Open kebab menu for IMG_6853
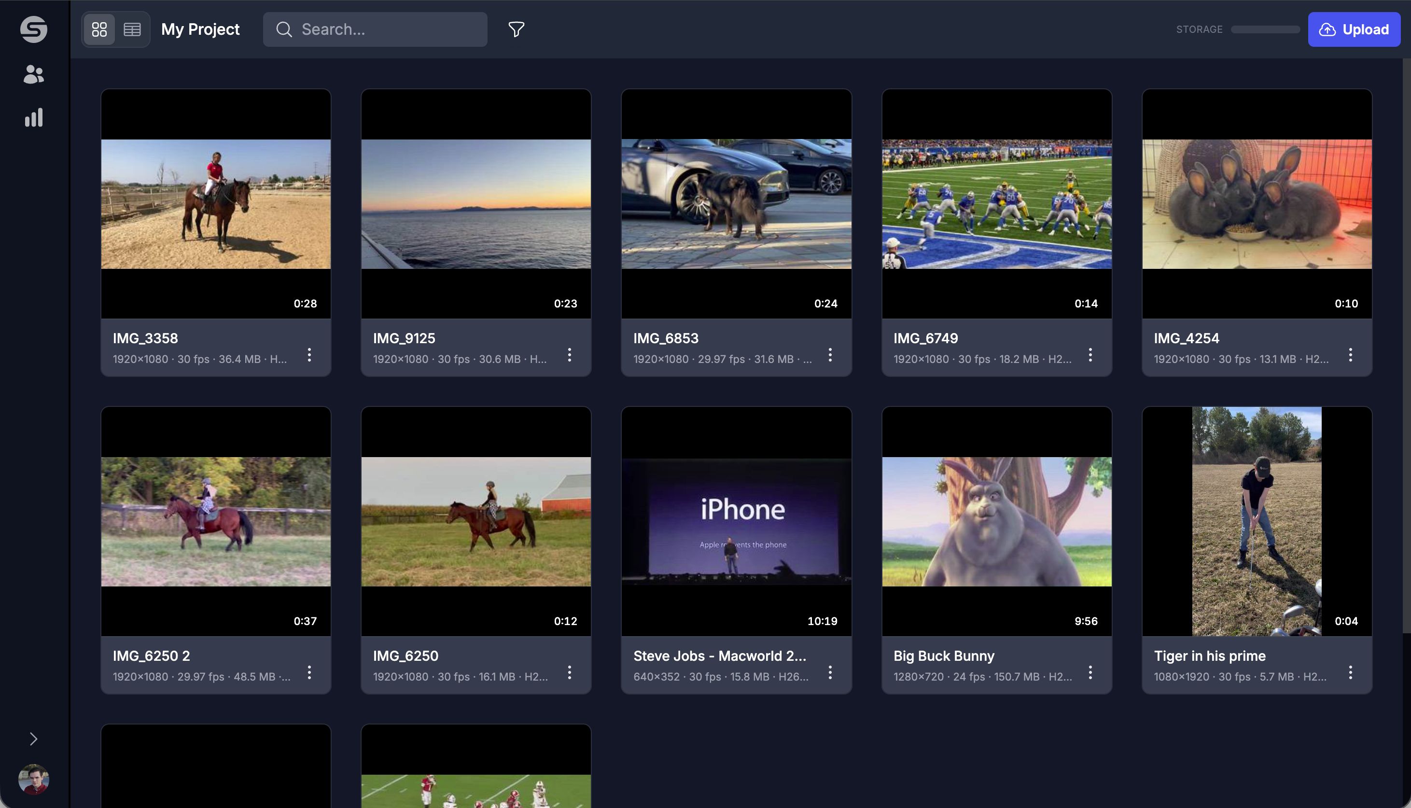 (x=829, y=355)
